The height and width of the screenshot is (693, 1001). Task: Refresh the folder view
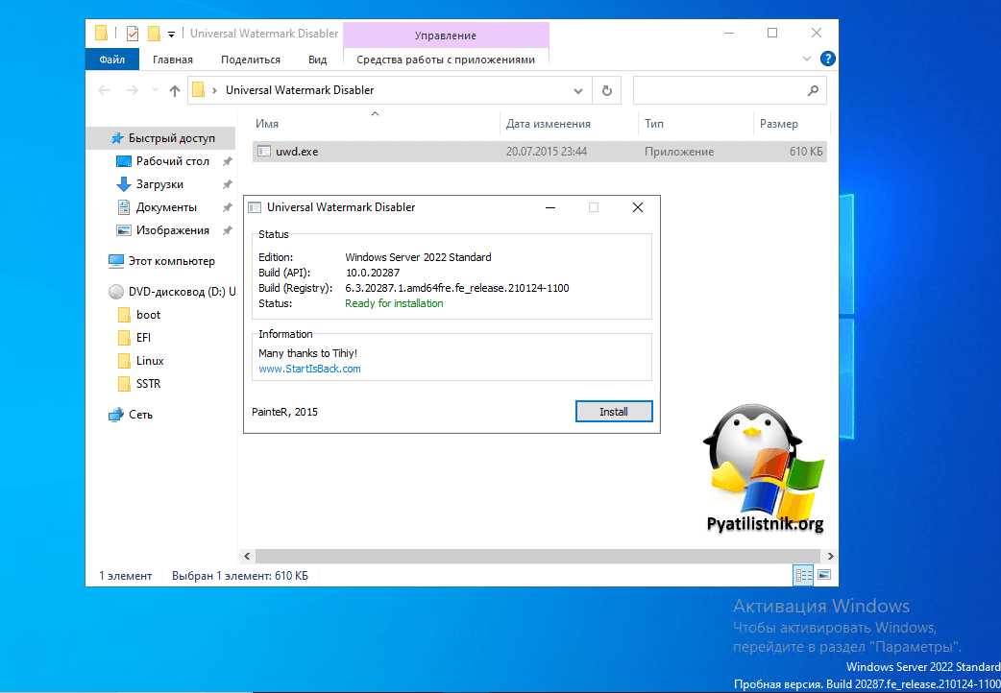click(606, 90)
